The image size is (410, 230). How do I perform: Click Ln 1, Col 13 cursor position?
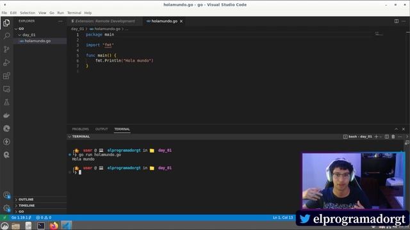pos(283,217)
